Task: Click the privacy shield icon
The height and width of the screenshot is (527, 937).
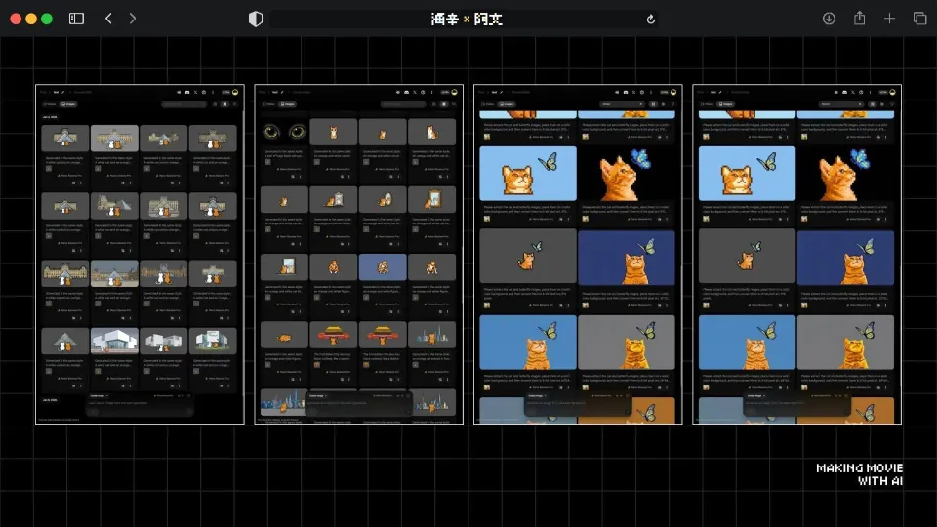Action: (256, 19)
